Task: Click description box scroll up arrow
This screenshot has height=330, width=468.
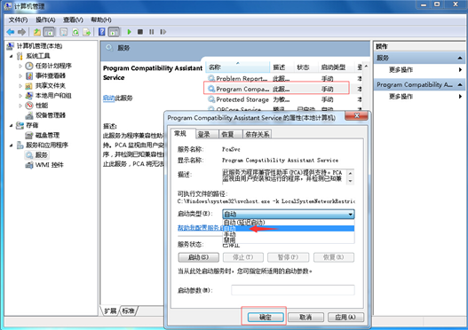Action: (351, 173)
